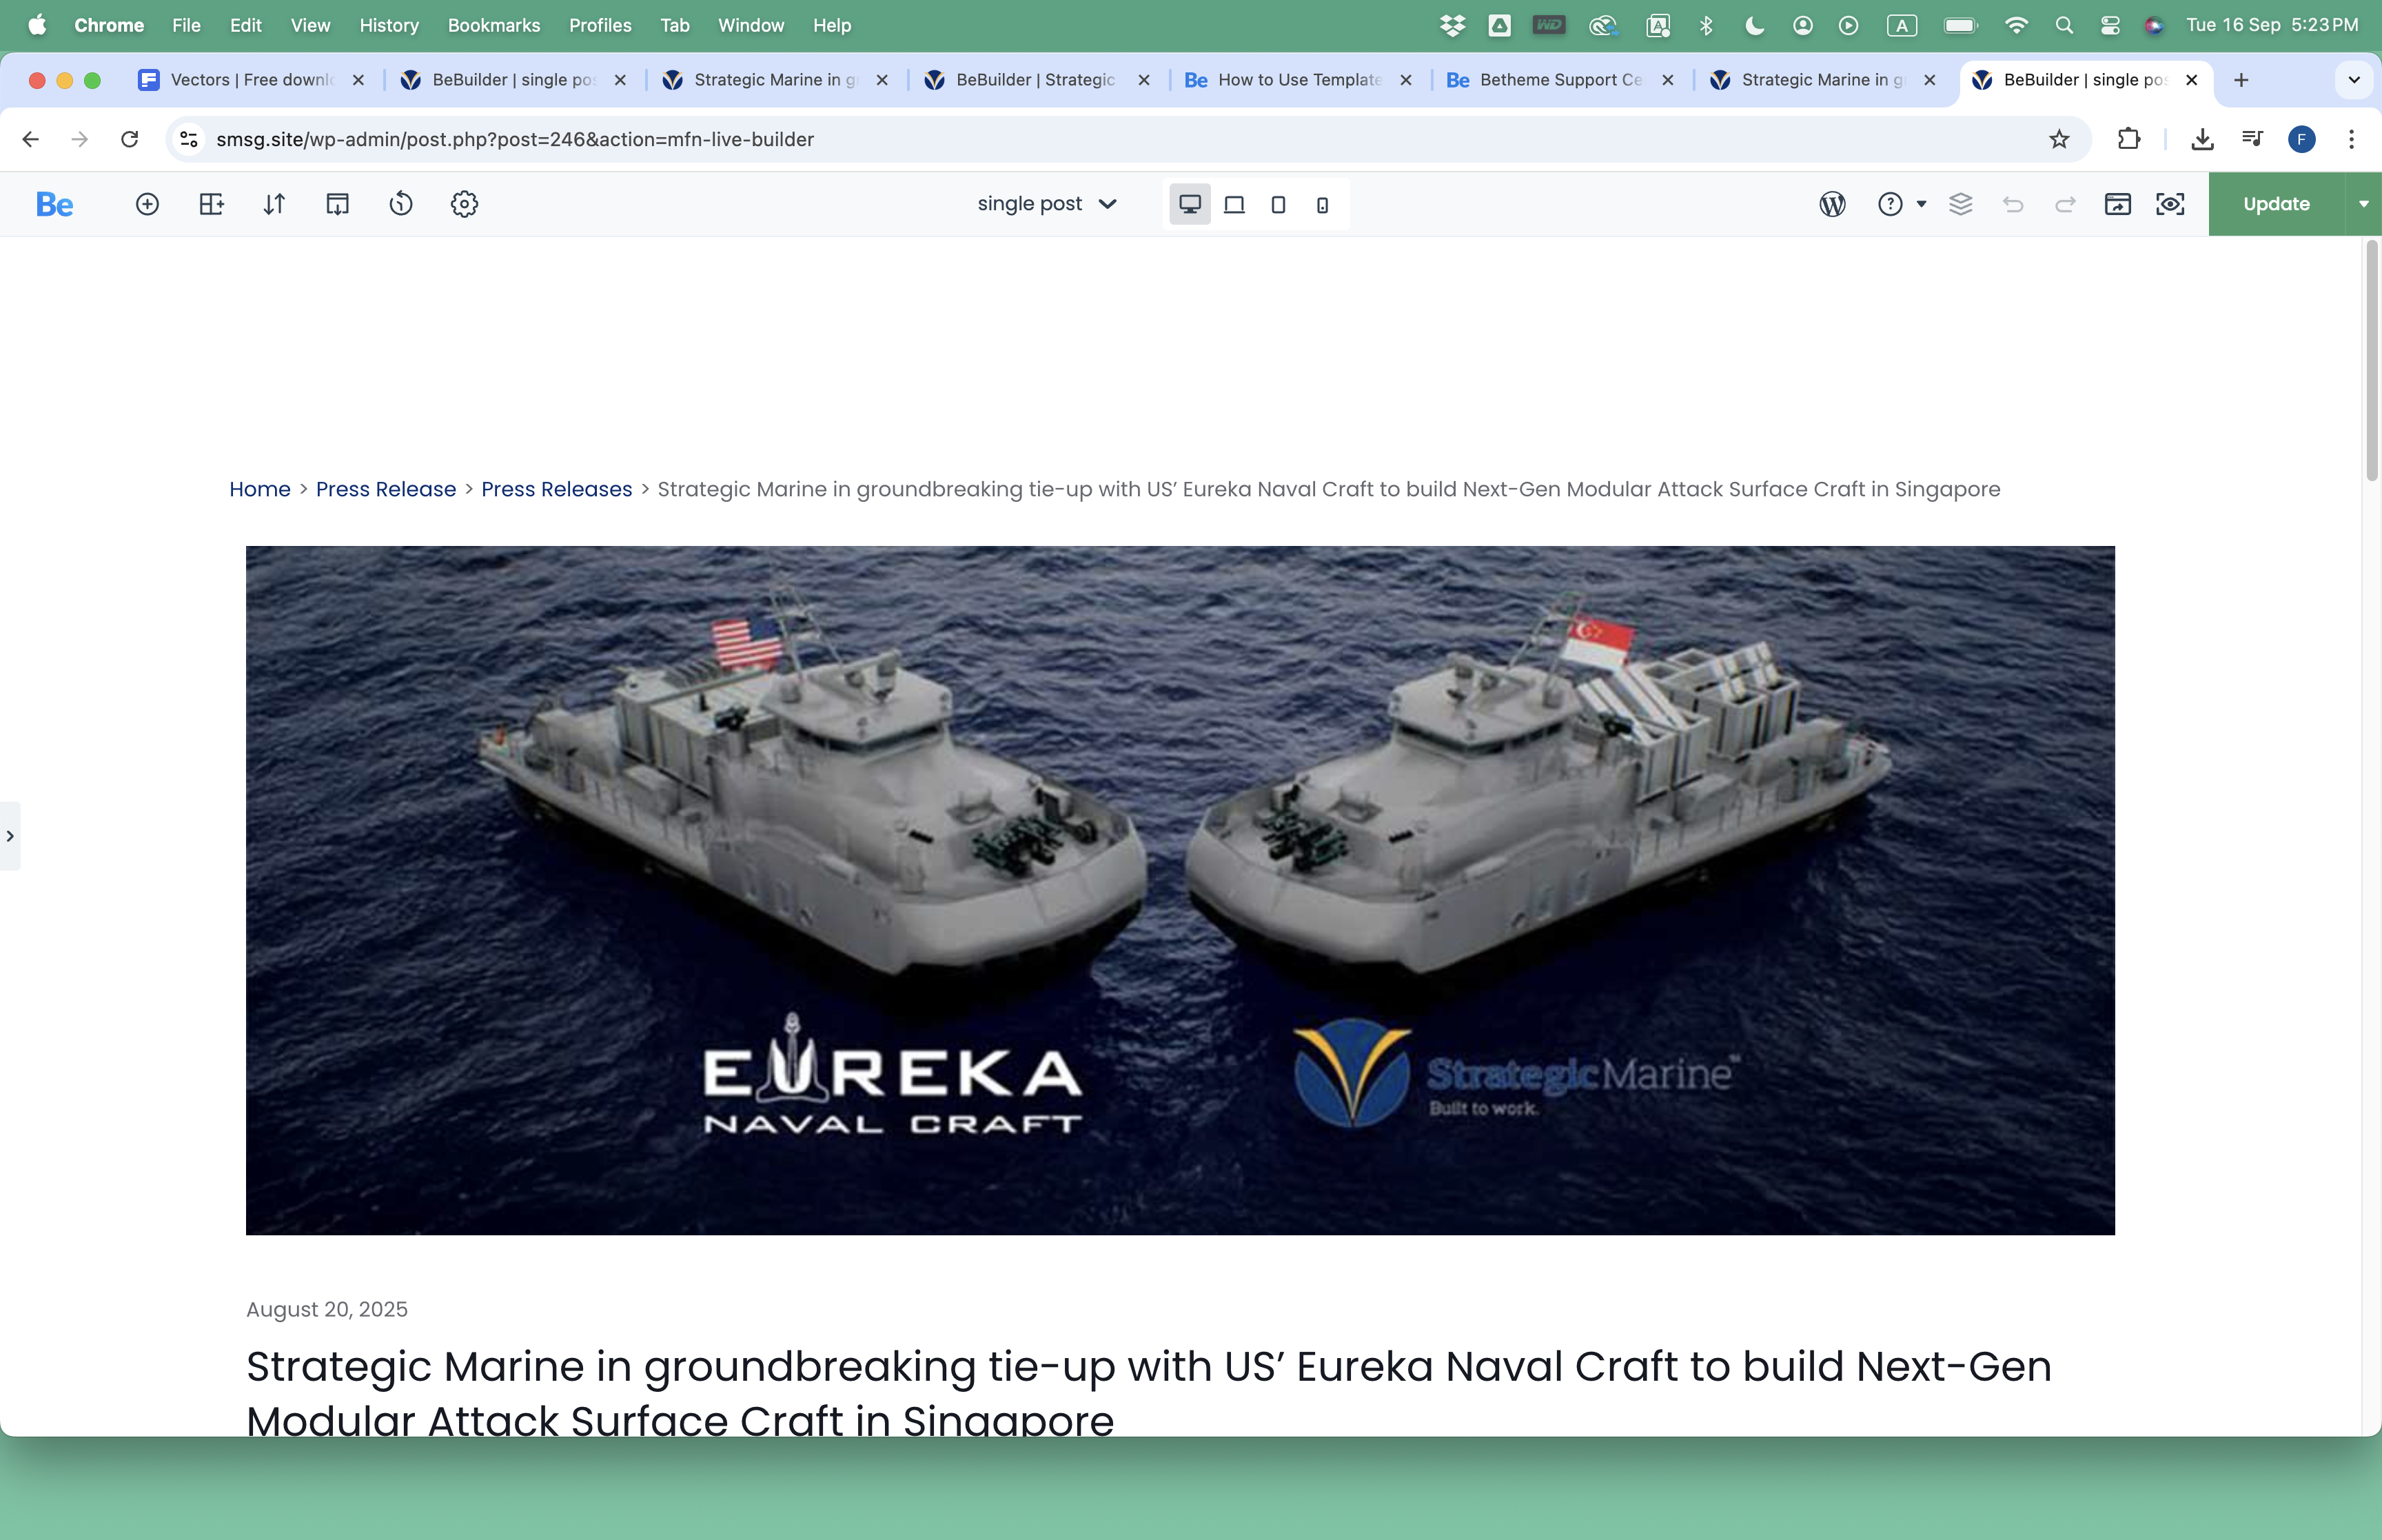
Task: Click the green Update button
Action: pos(2276,204)
